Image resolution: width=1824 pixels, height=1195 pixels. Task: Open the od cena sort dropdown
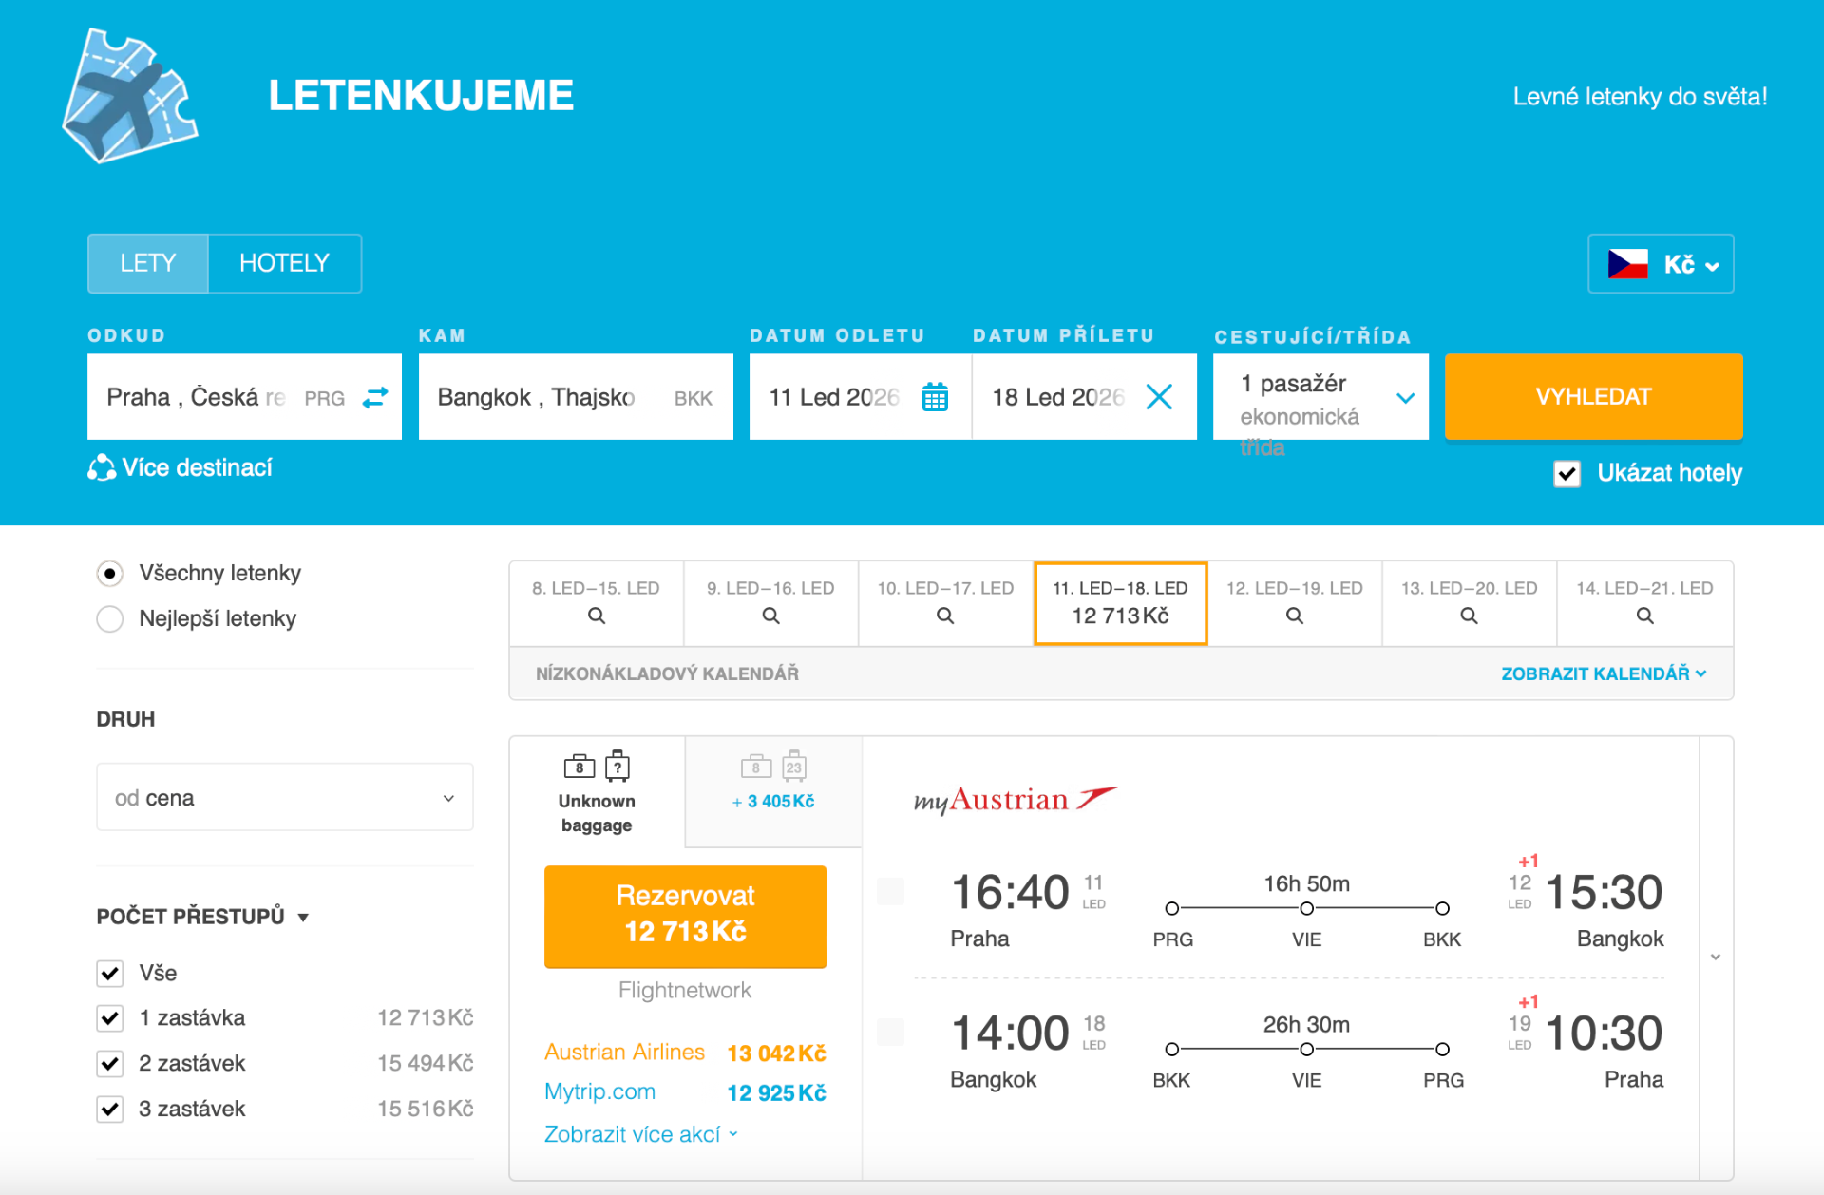285,797
